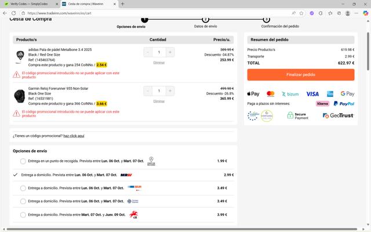This screenshot has width=371, height=232.
Task: Close the Verify Codes SimplyCodes tab
Action: [x=57, y=4]
